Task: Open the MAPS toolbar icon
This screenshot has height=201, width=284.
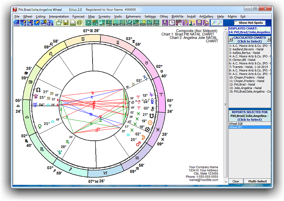Action: 136,23
